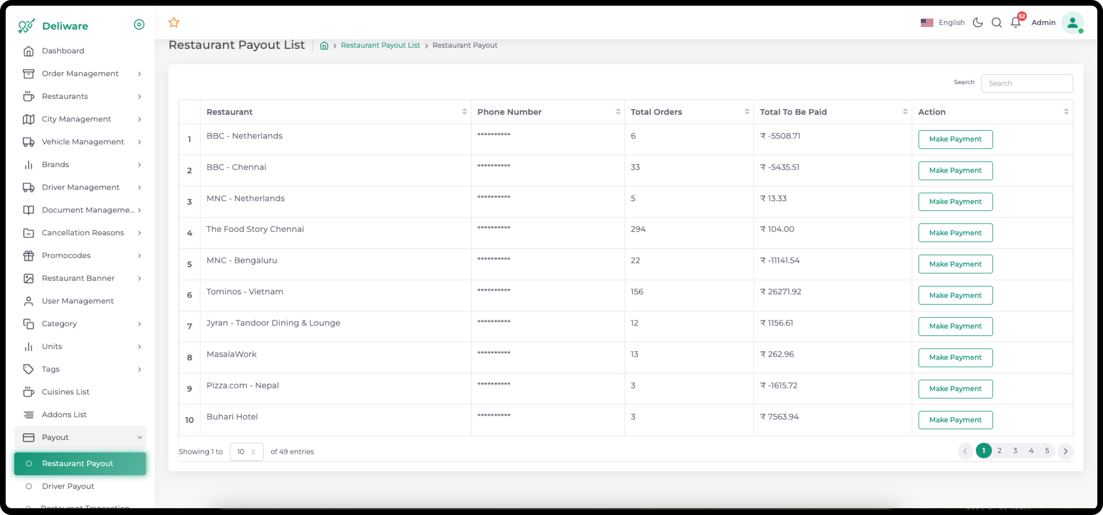Screen dimensions: 1103x515
Task: Click the Tags label icon
Action: click(28, 369)
